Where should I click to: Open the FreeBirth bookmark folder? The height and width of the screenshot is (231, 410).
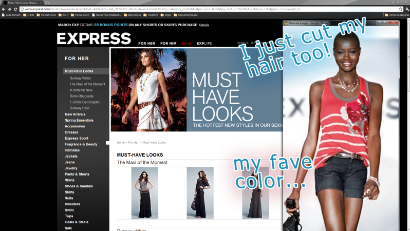coord(151,15)
